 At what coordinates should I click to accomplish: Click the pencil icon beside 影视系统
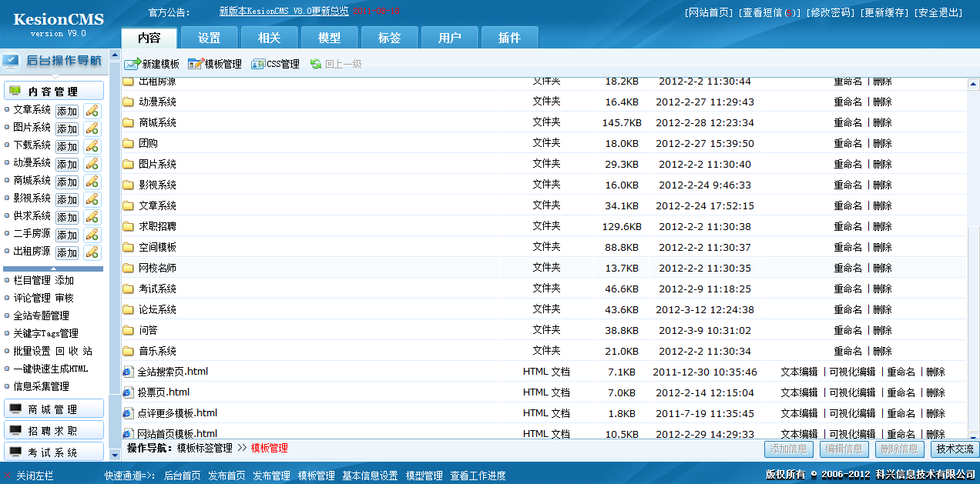pyautogui.click(x=92, y=199)
